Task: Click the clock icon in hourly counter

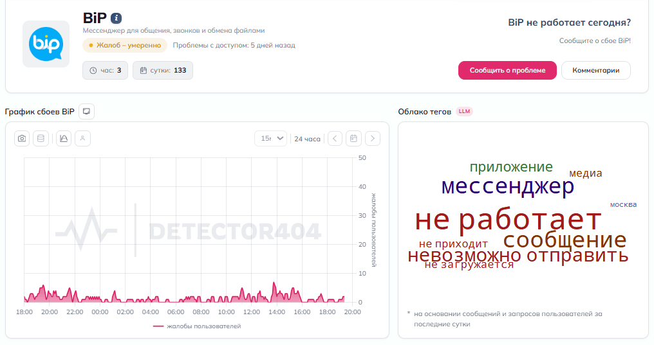Action: click(x=93, y=70)
